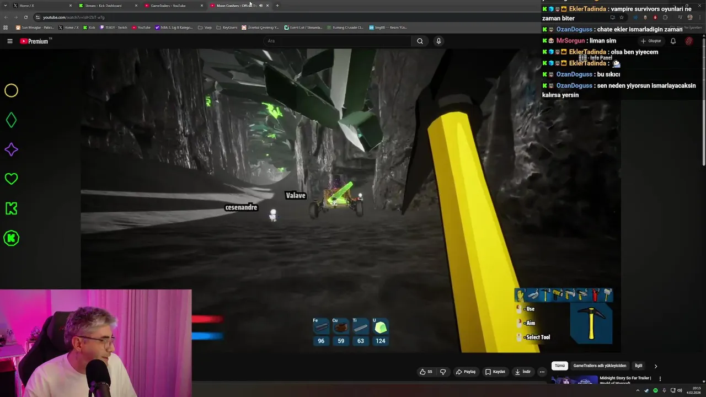The image size is (706, 397).
Task: Click the circled Kick 'K' icon
Action: 11,238
